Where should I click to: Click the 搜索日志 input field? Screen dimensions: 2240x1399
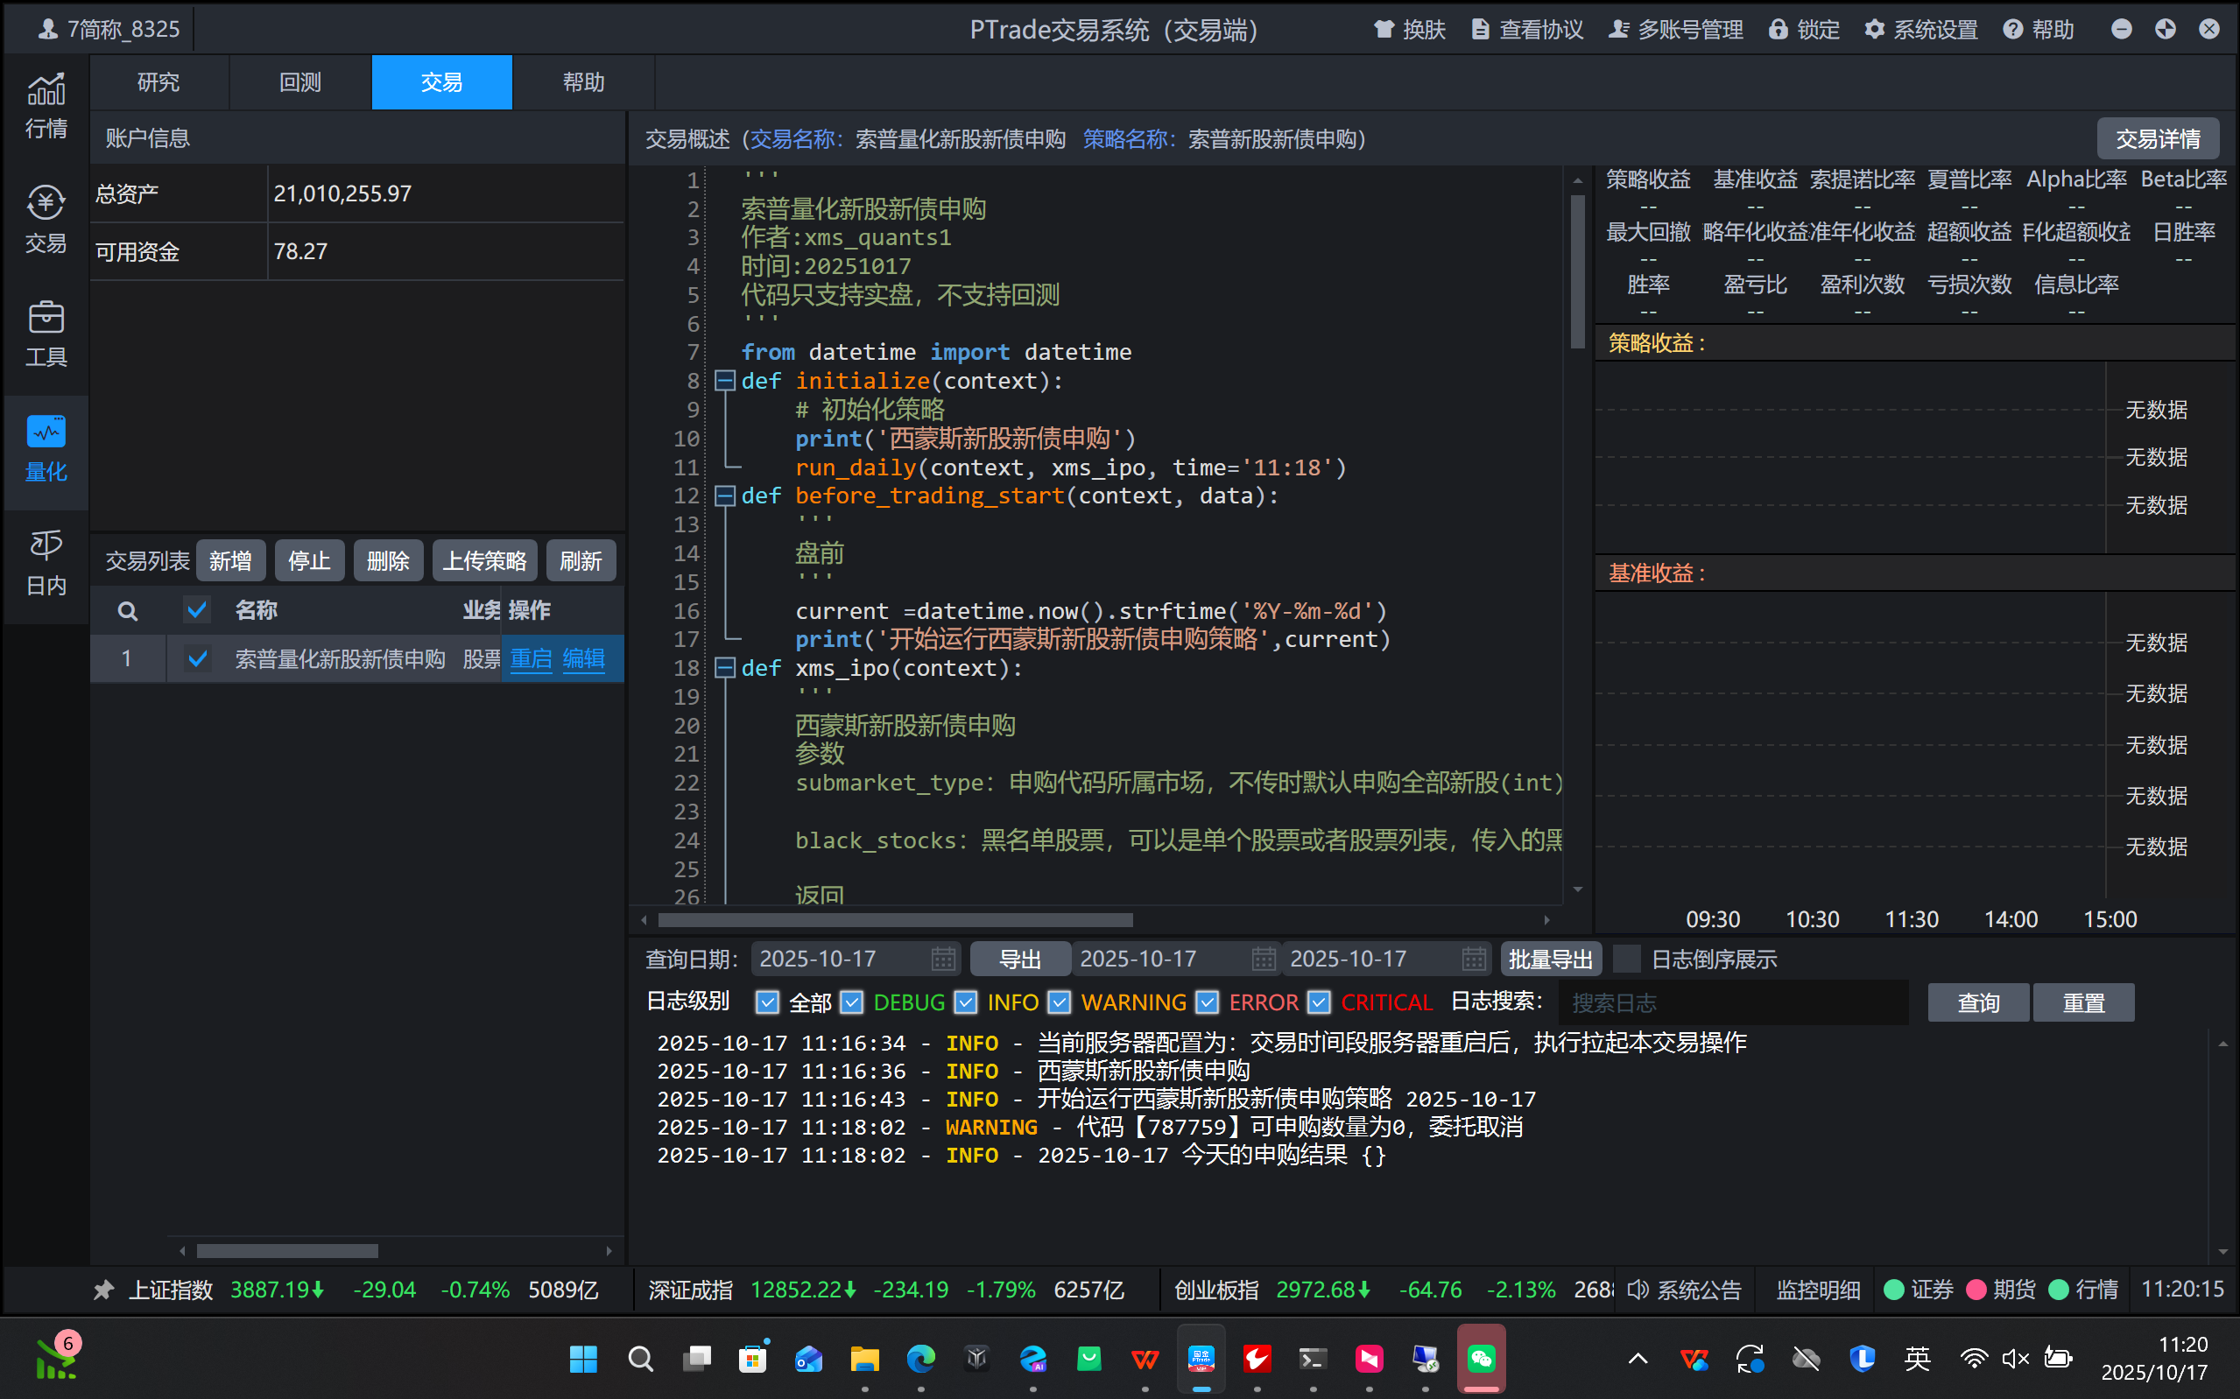point(1732,1002)
